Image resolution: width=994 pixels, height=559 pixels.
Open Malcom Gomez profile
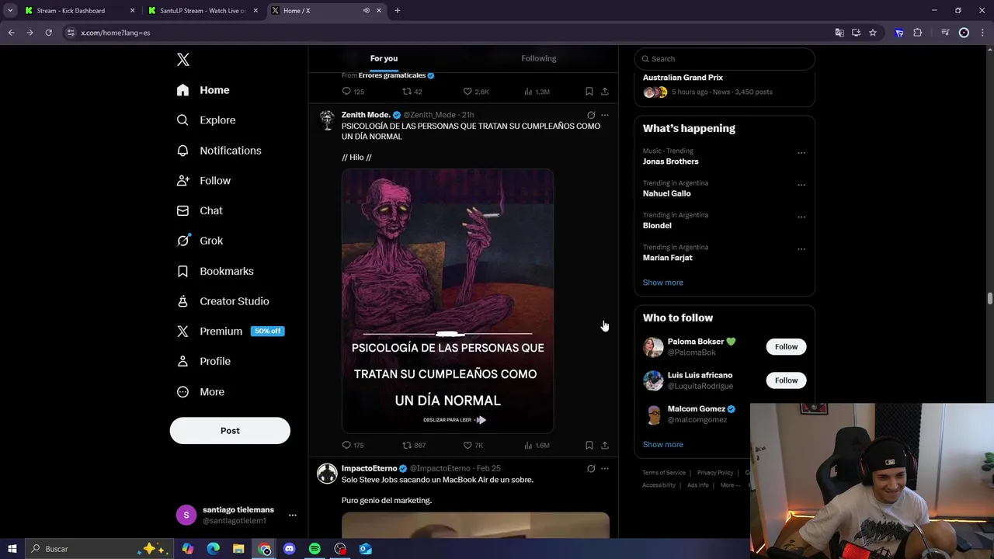point(697,409)
